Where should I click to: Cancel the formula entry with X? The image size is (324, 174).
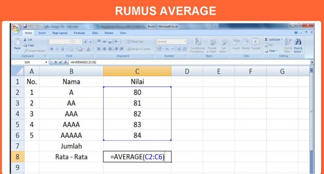(56, 62)
